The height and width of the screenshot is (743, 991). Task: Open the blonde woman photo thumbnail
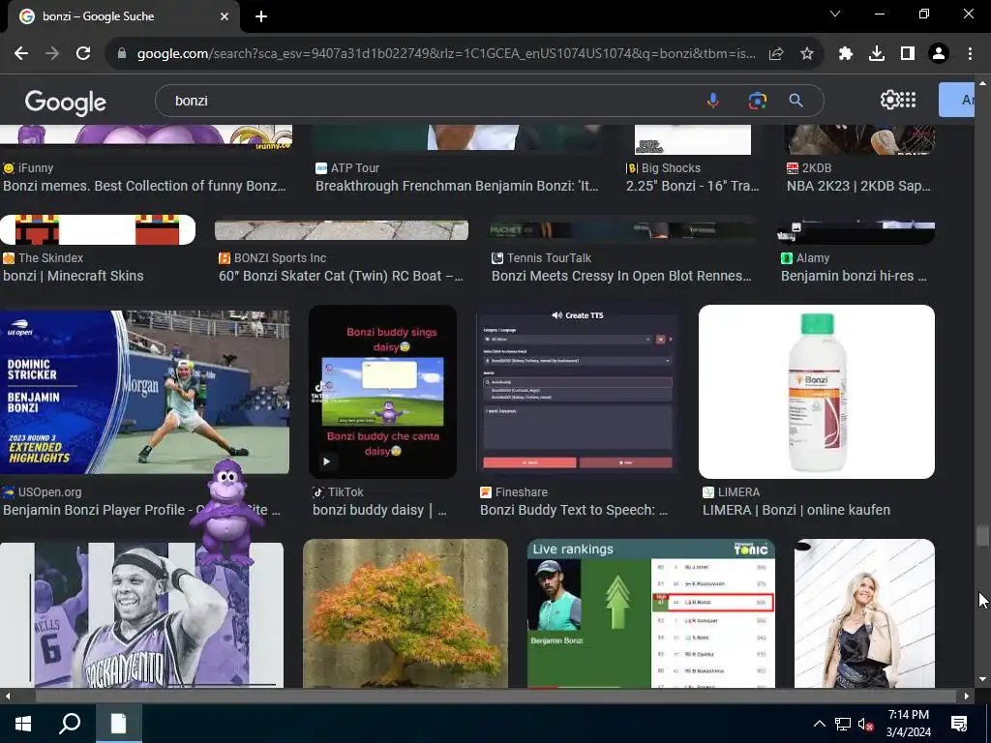(864, 612)
